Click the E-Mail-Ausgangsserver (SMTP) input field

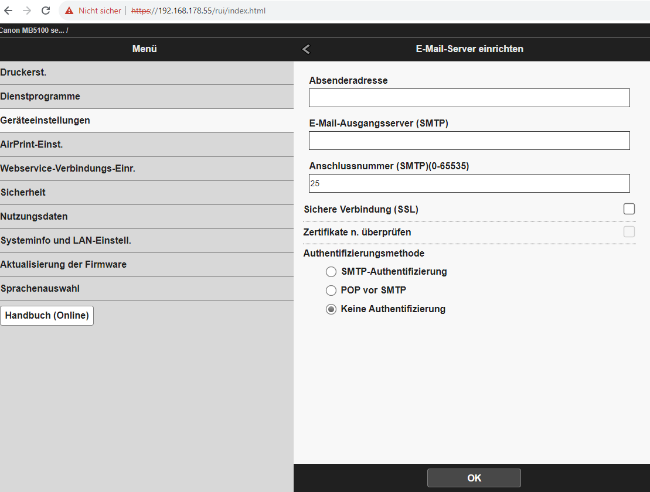click(x=469, y=141)
